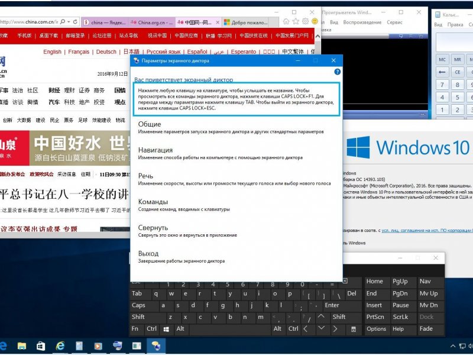
Task: Open the IE Tools gear icon
Action: click(305, 21)
